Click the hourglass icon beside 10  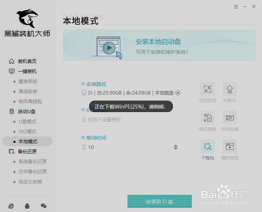click(x=84, y=147)
